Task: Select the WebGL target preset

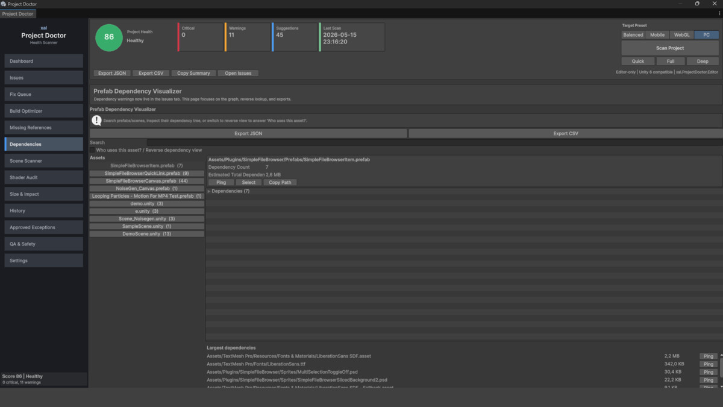Action: coord(682,35)
